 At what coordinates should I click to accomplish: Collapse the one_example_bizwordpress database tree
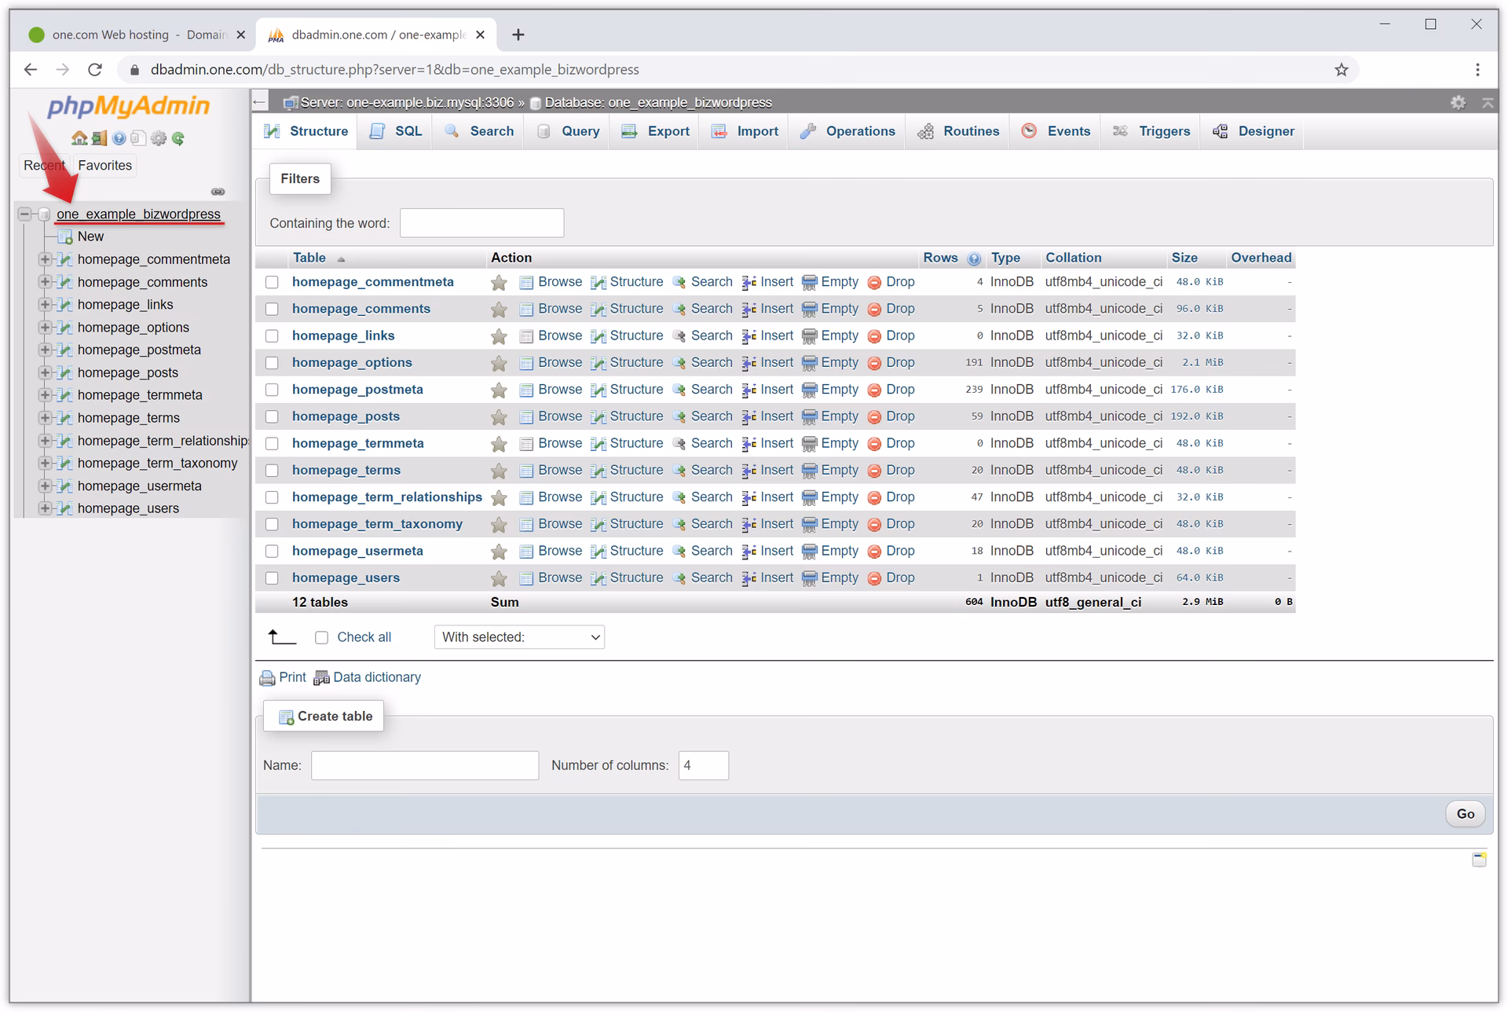pyautogui.click(x=25, y=214)
